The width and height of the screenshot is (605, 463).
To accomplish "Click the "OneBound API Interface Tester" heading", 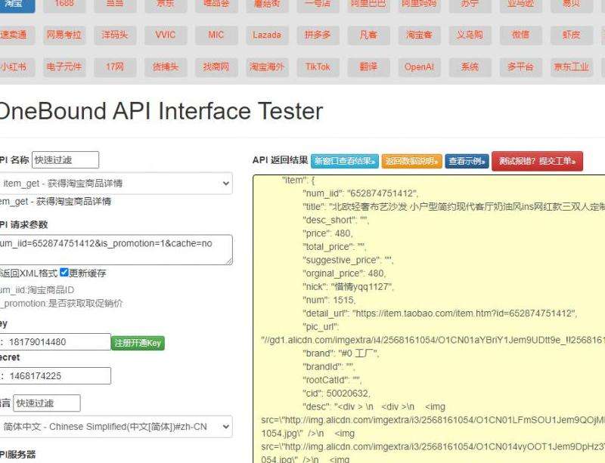I will coord(160,112).
